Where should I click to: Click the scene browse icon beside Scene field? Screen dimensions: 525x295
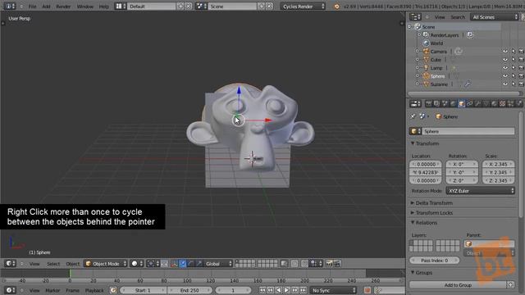(x=201, y=7)
